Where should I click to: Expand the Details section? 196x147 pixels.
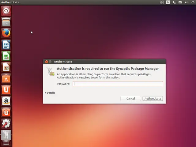50,93
